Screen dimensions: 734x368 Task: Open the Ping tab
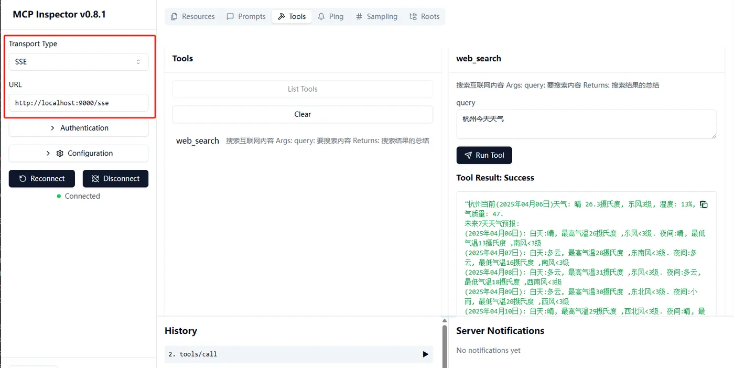(x=331, y=16)
